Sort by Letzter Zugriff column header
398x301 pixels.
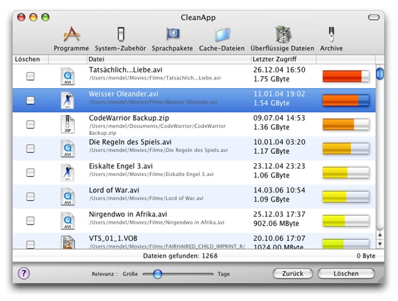tap(284, 60)
